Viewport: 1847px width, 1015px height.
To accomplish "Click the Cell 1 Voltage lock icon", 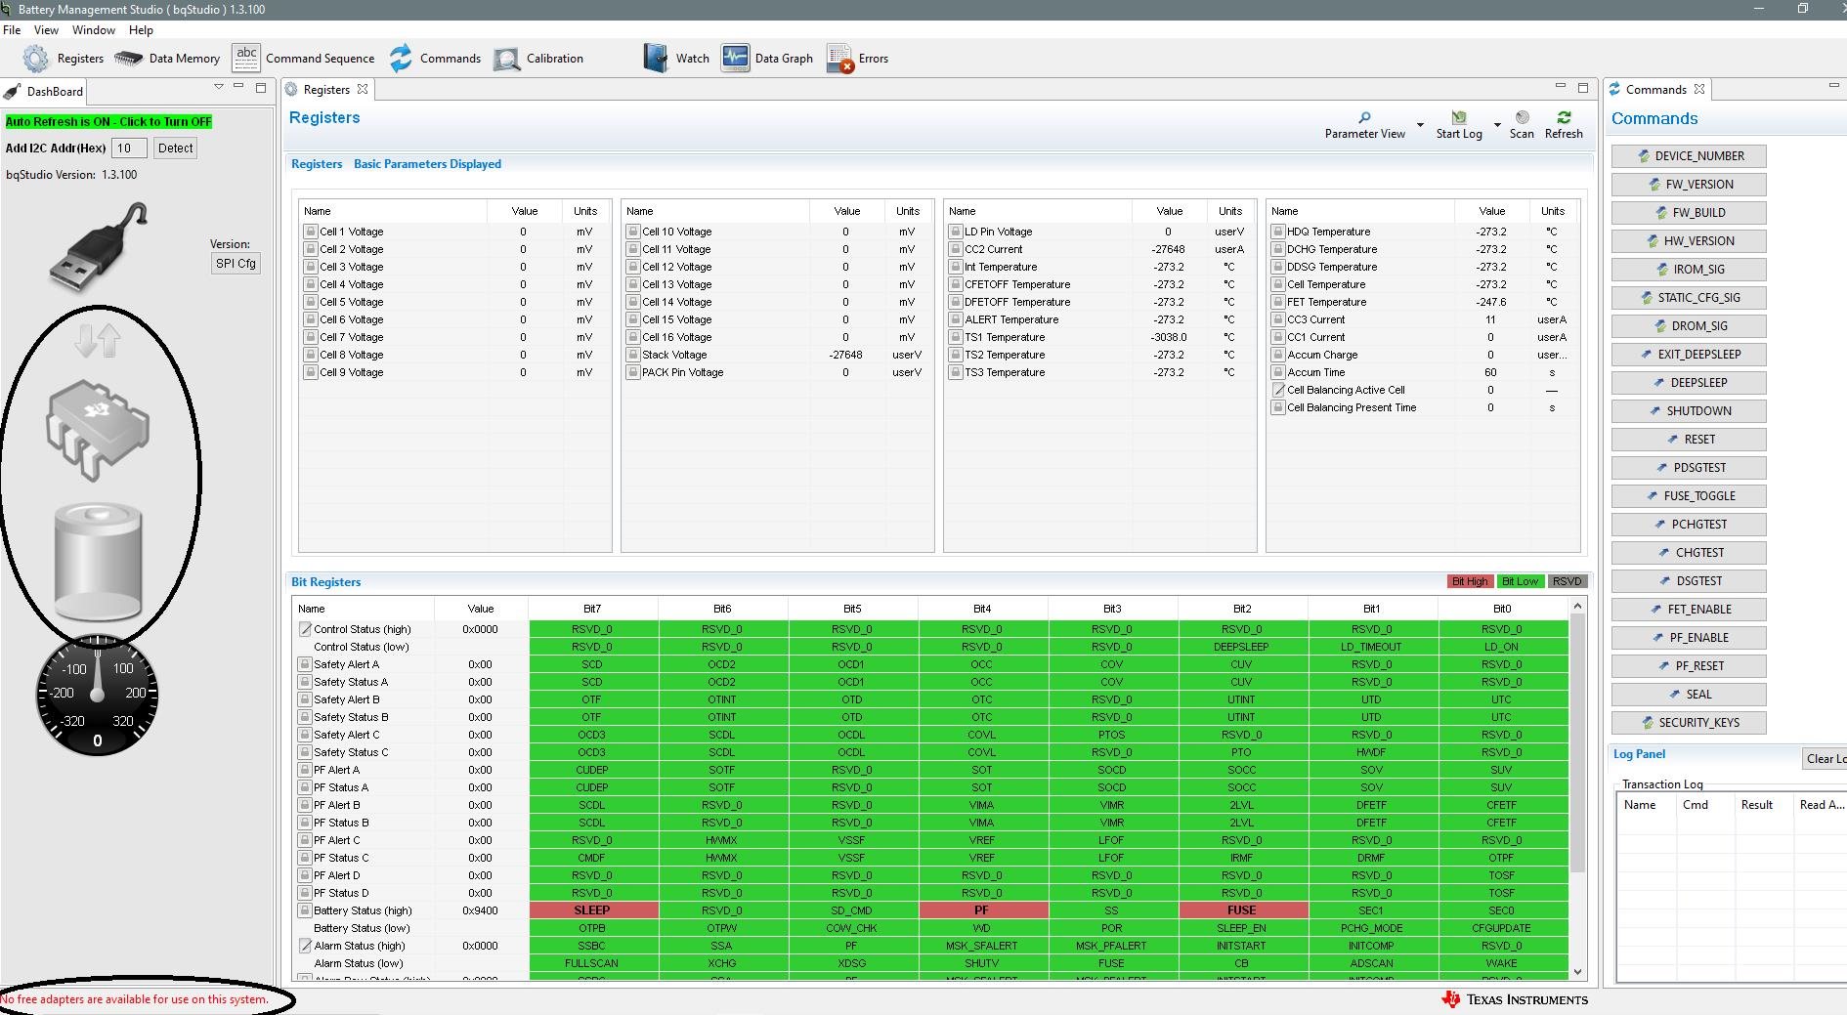I will [x=310, y=232].
